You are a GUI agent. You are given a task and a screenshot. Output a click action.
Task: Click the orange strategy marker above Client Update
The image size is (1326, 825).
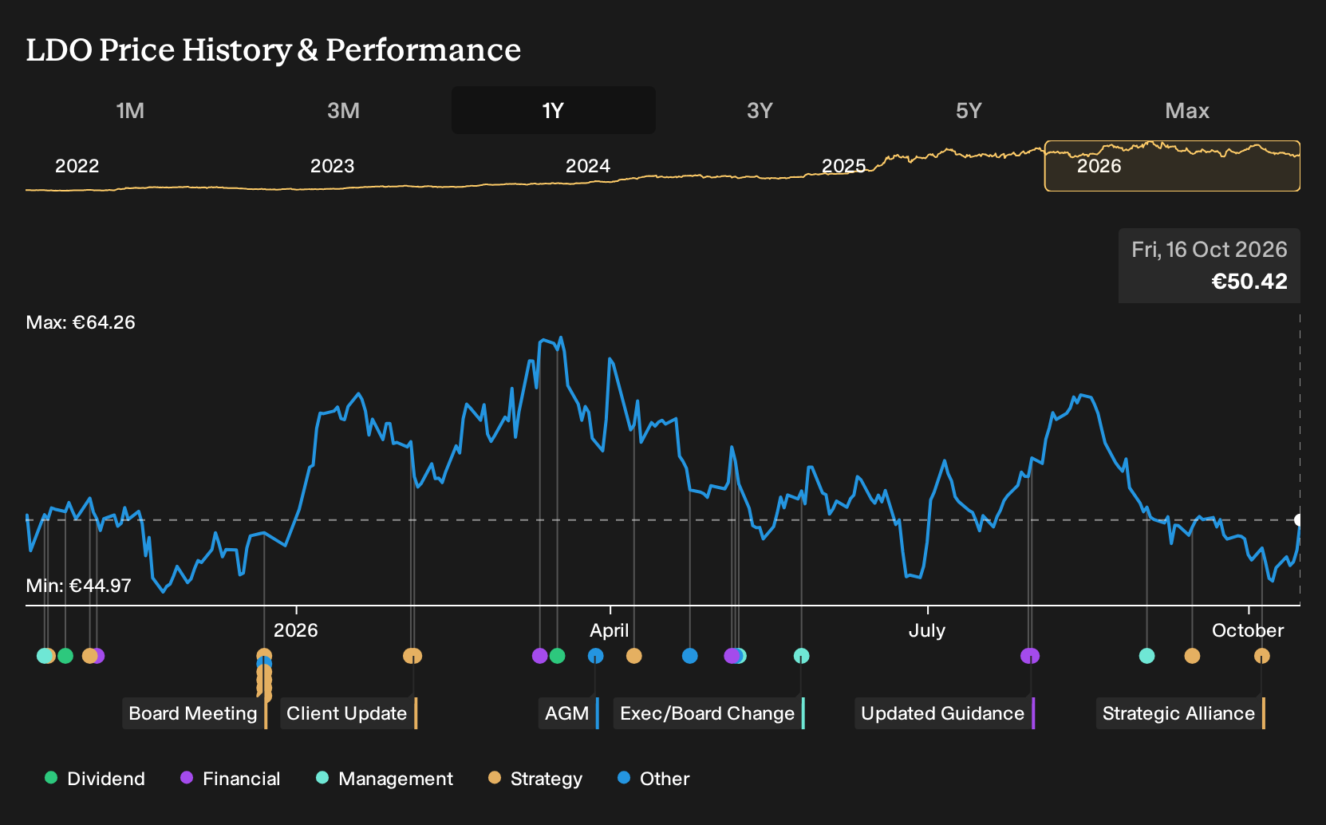click(412, 656)
